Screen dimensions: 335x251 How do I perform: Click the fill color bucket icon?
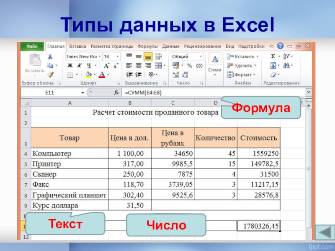(x=88, y=74)
